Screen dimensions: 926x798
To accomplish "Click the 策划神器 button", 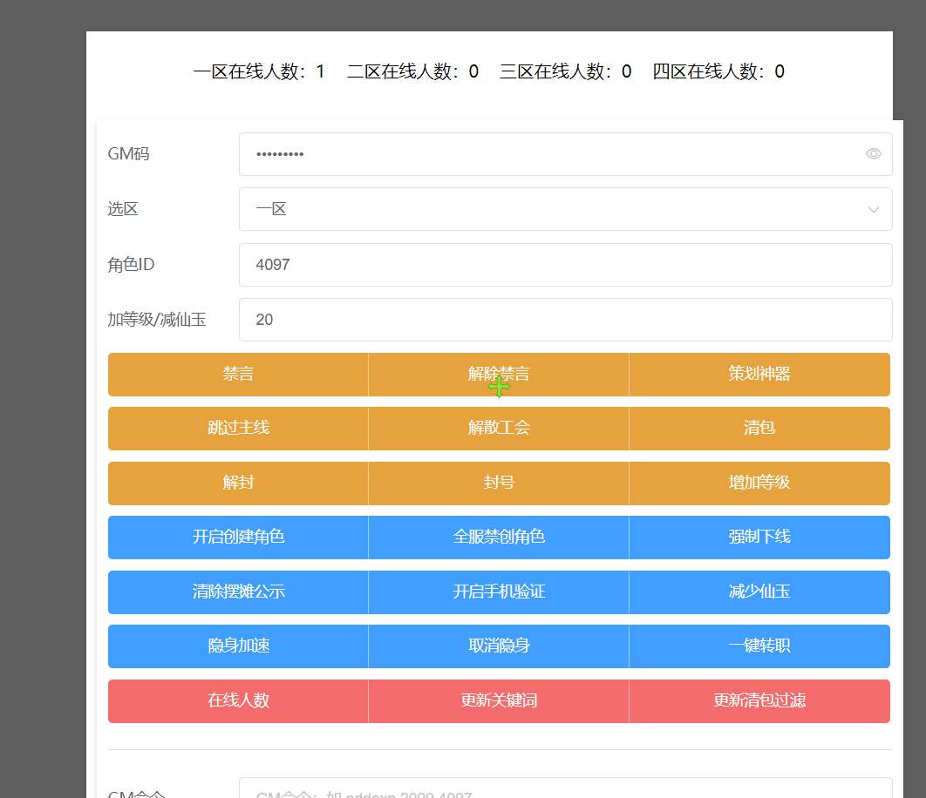I will click(759, 375).
